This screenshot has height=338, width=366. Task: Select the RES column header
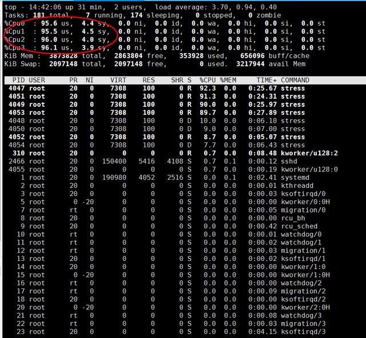pyautogui.click(x=149, y=80)
